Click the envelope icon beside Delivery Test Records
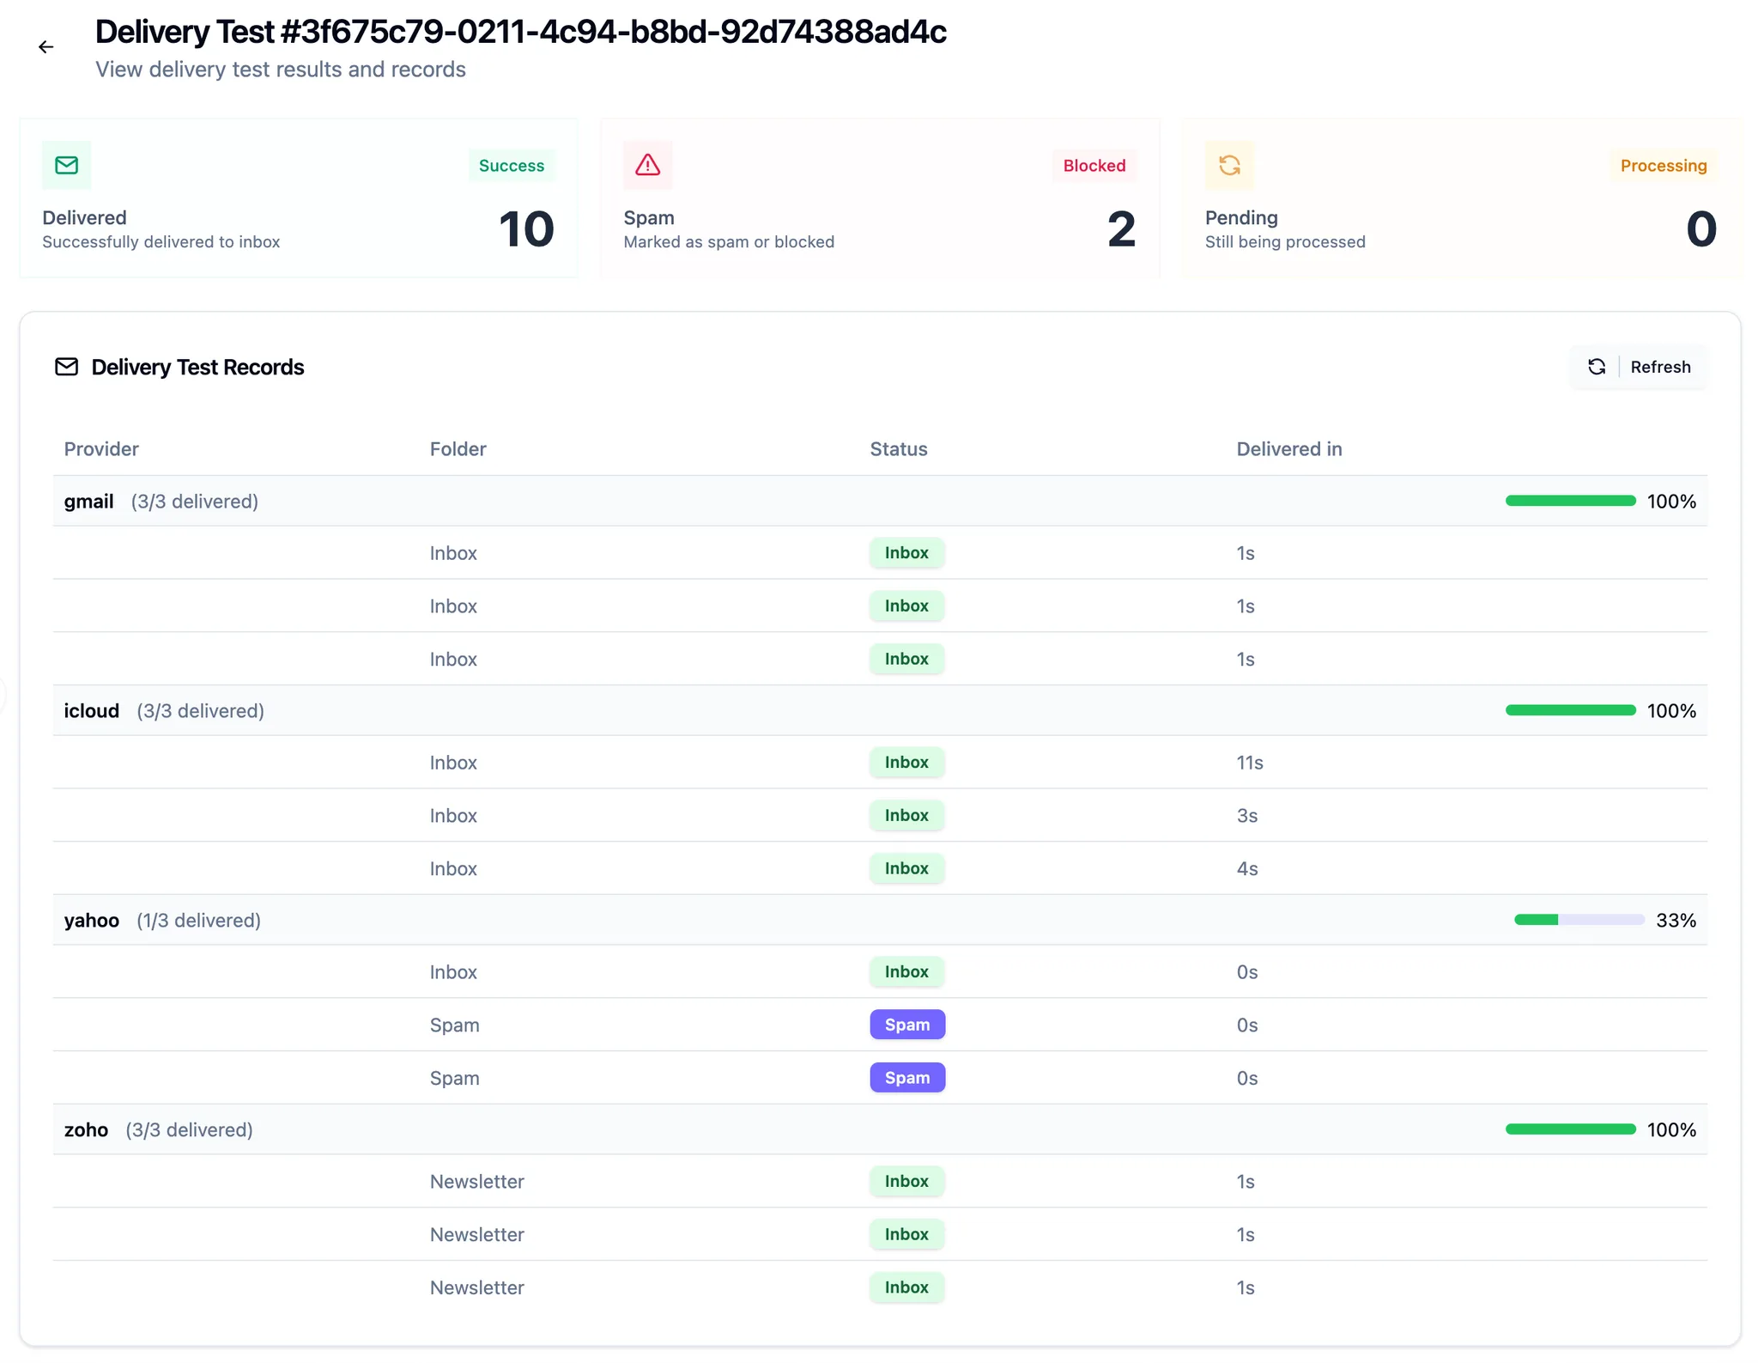The height and width of the screenshot is (1363, 1758). coord(67,367)
